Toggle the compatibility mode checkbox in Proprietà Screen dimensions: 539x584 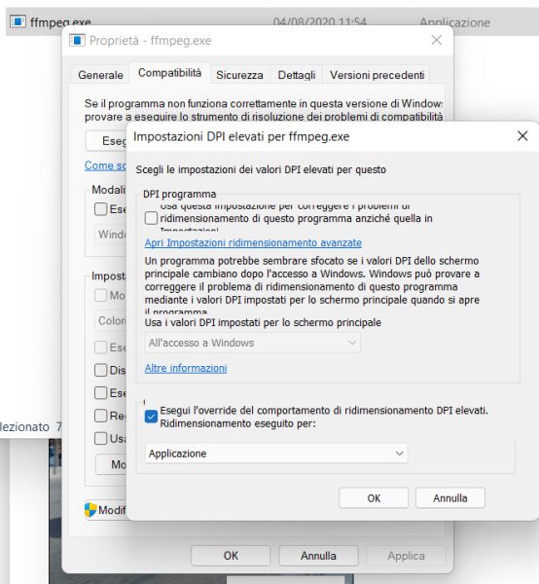(100, 209)
